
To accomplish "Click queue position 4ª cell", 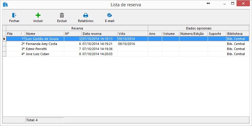I will pos(15,54).
